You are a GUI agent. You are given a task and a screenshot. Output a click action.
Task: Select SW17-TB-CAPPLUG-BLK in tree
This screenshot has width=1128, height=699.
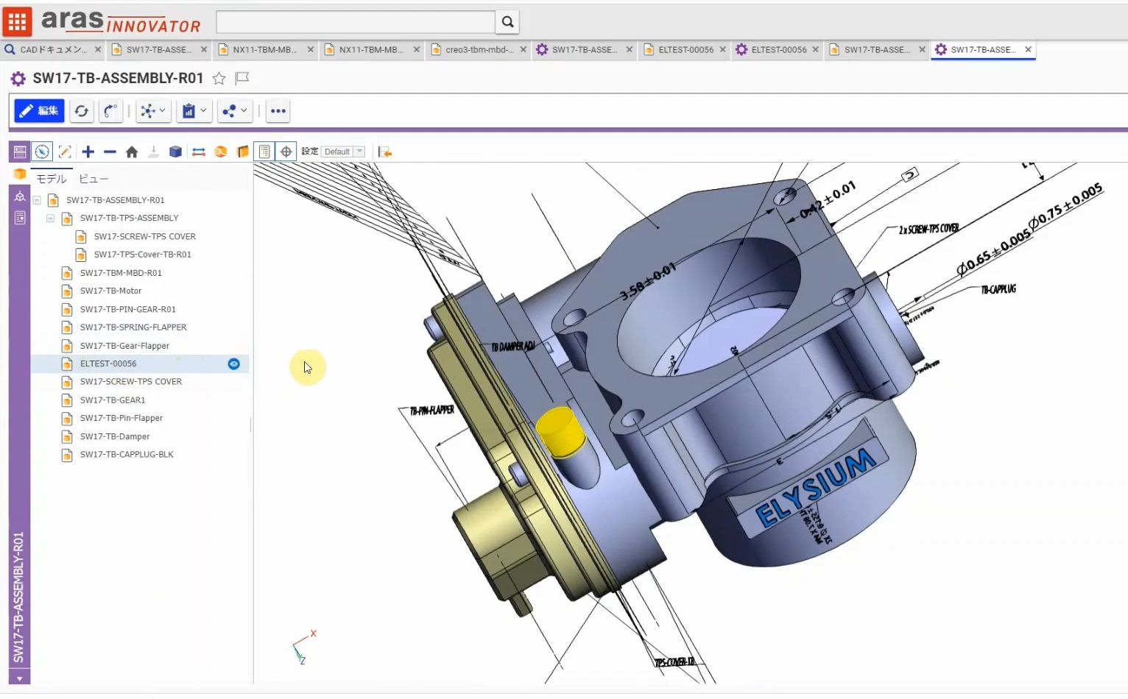127,455
